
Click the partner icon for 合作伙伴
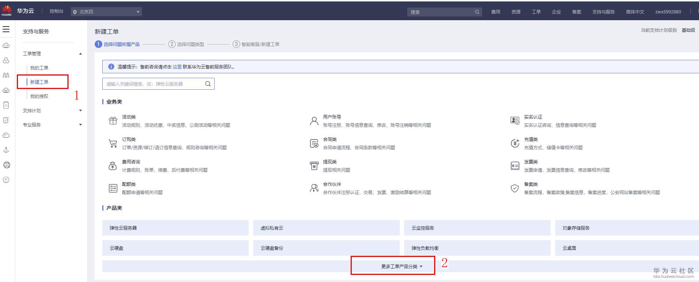(x=314, y=188)
